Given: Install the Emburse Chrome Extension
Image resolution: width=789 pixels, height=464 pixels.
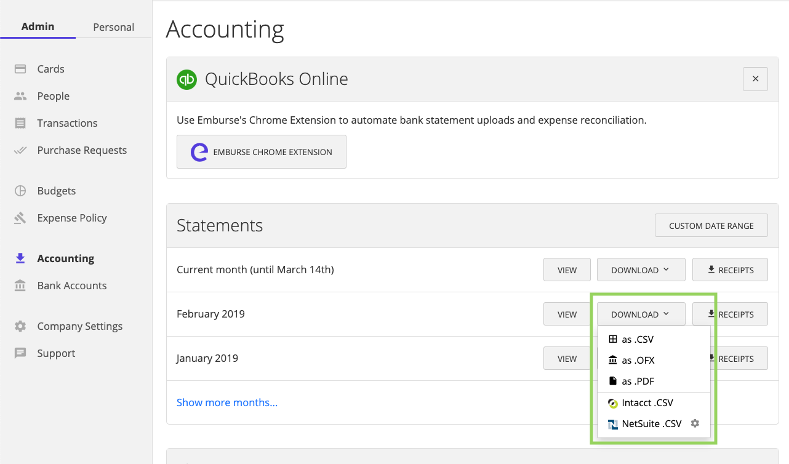Looking at the screenshot, I should (x=262, y=152).
